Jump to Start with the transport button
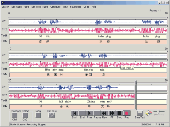 coord(75,114)
